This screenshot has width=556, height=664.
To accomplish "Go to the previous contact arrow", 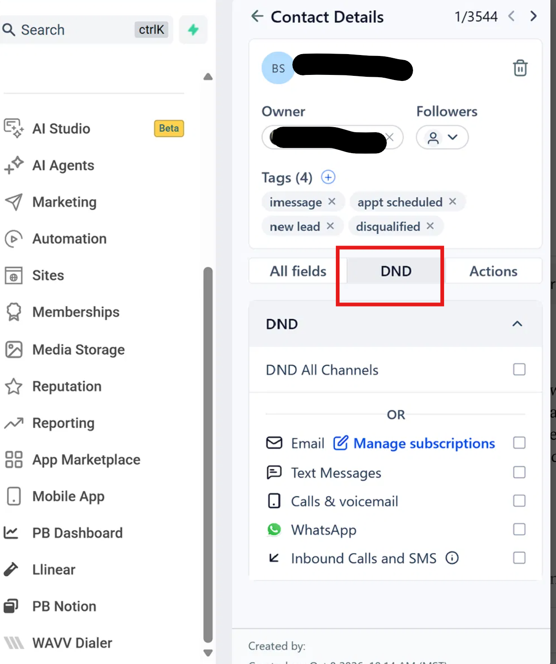I will (x=511, y=16).
